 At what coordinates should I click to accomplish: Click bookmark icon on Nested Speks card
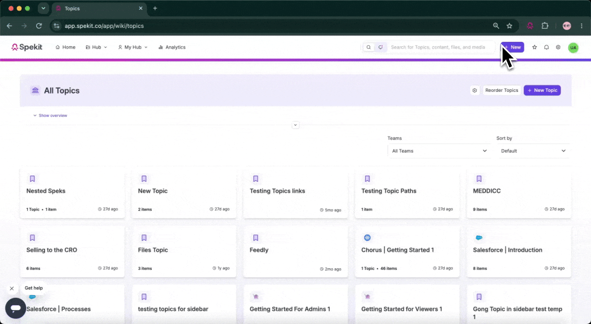(x=32, y=179)
